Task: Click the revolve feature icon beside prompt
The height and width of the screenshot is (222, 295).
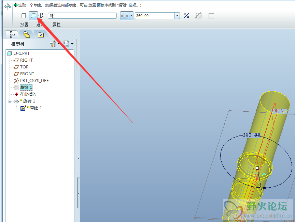Action: click(8, 6)
